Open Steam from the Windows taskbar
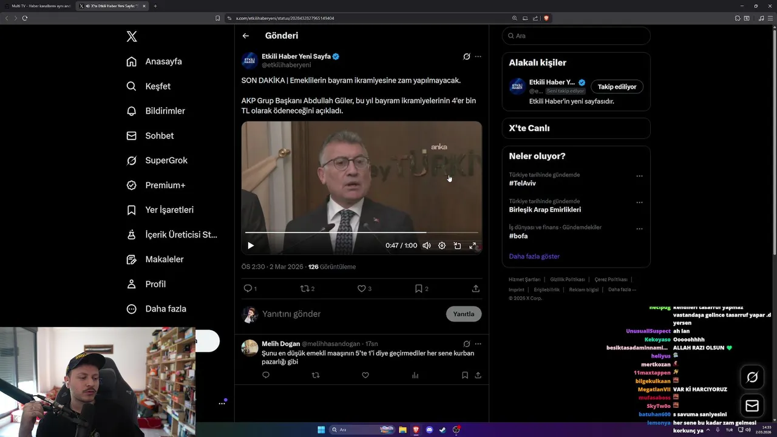The width and height of the screenshot is (777, 437). (443, 430)
